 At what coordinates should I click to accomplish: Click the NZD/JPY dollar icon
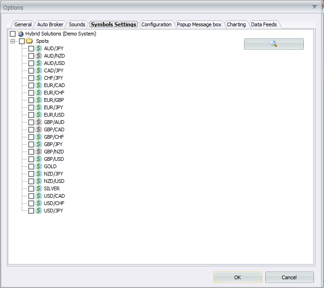[38, 174]
